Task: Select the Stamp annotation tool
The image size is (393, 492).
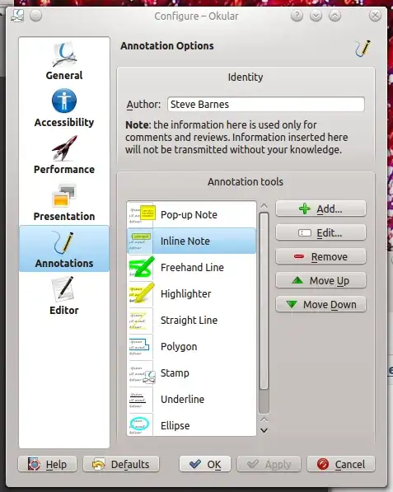Action: click(191, 373)
